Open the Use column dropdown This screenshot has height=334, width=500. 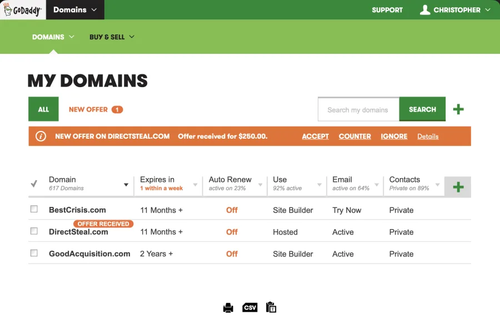[319, 185]
